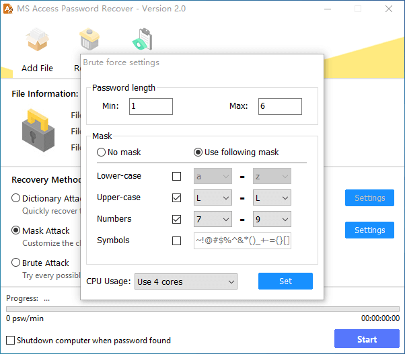Click the padlock file information icon

point(38,130)
